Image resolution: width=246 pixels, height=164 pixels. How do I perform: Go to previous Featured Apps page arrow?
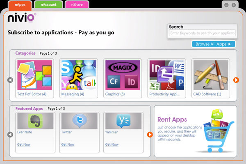point(10,135)
